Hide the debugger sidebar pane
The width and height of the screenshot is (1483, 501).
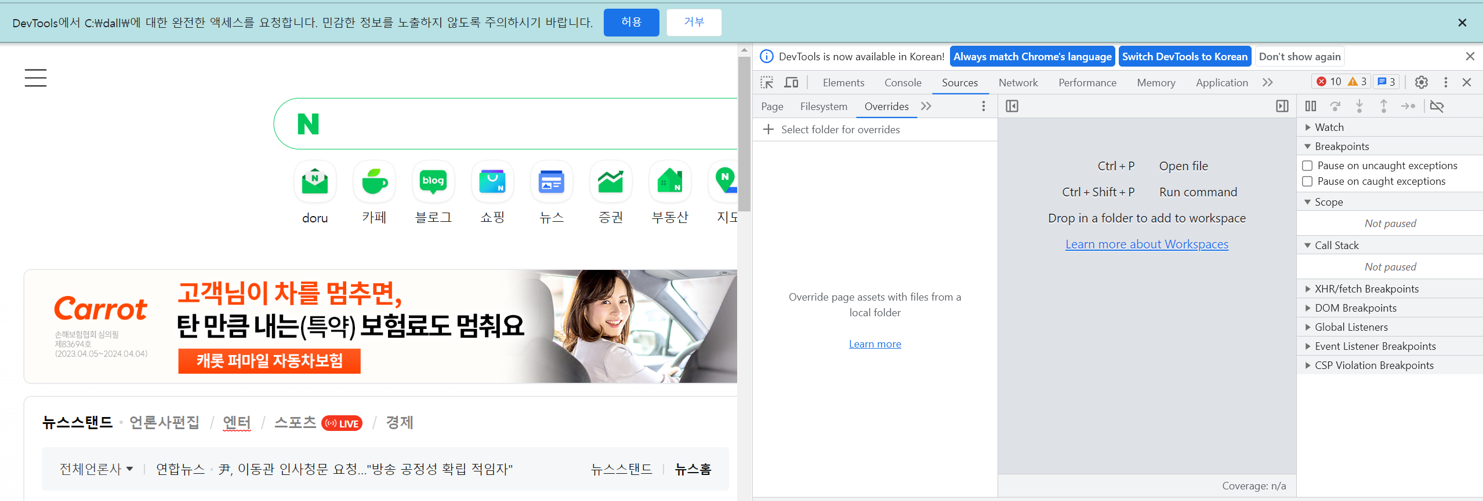pos(1282,106)
